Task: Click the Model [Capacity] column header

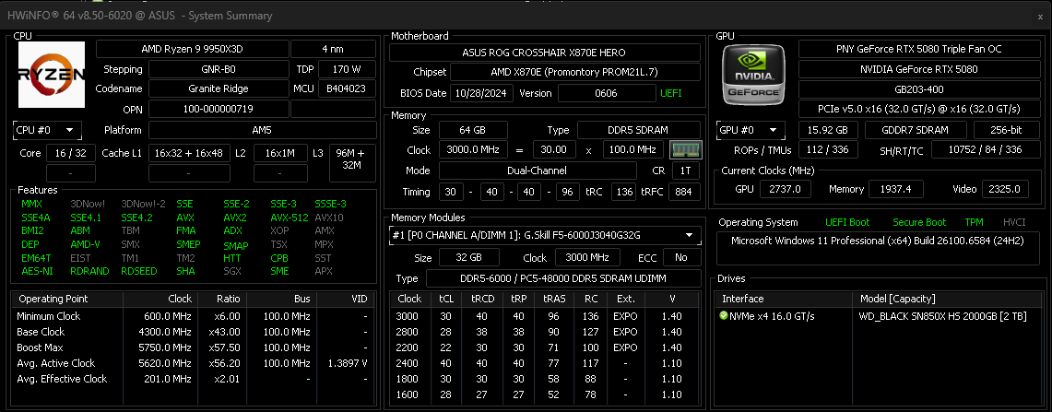Action: 948,299
